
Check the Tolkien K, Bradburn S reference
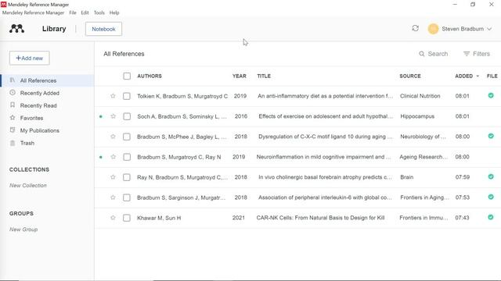[x=127, y=96]
